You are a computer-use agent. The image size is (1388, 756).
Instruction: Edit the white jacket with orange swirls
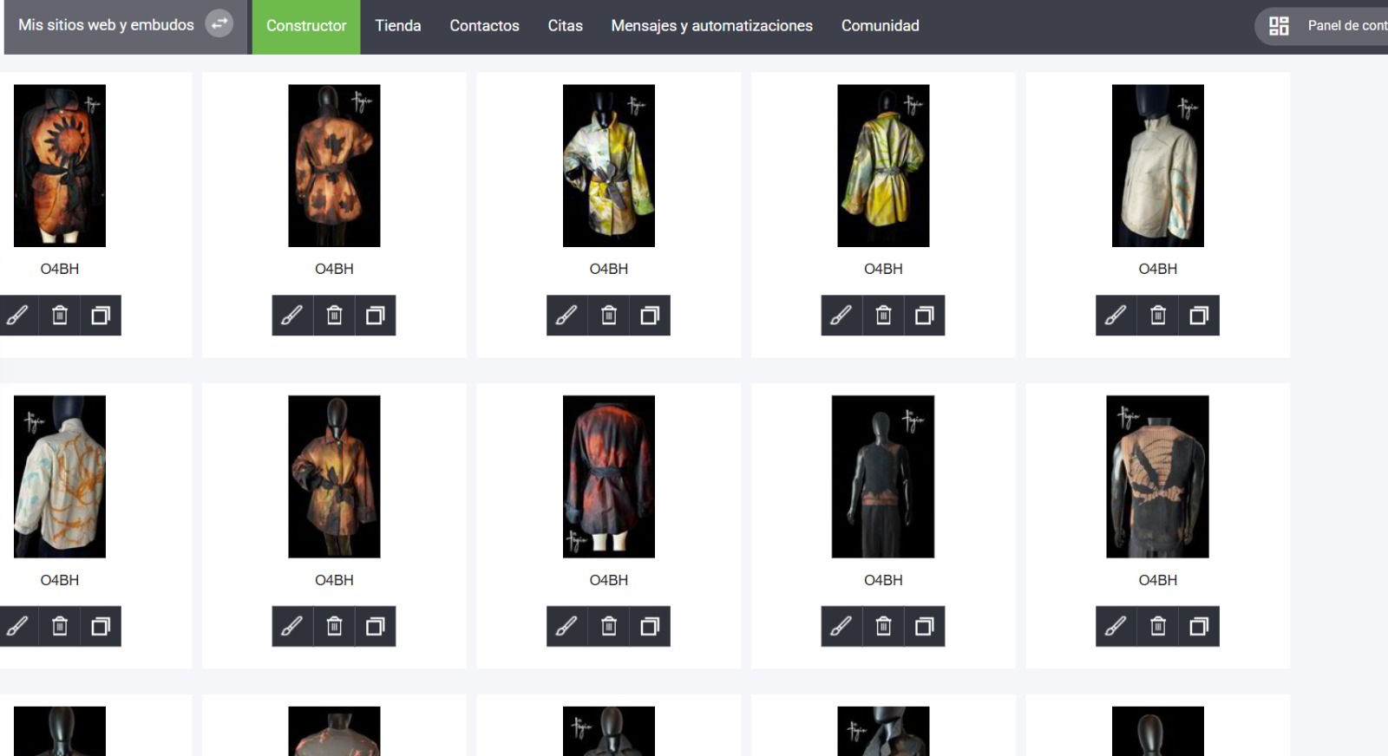coord(18,626)
